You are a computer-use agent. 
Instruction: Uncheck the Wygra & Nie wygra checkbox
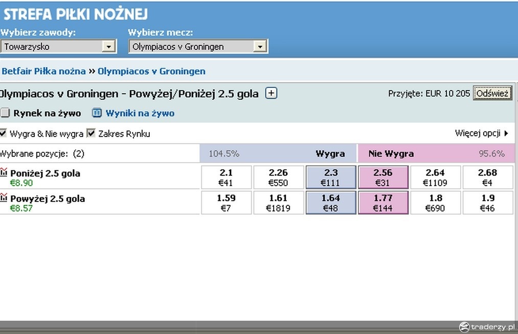[x=3, y=133]
